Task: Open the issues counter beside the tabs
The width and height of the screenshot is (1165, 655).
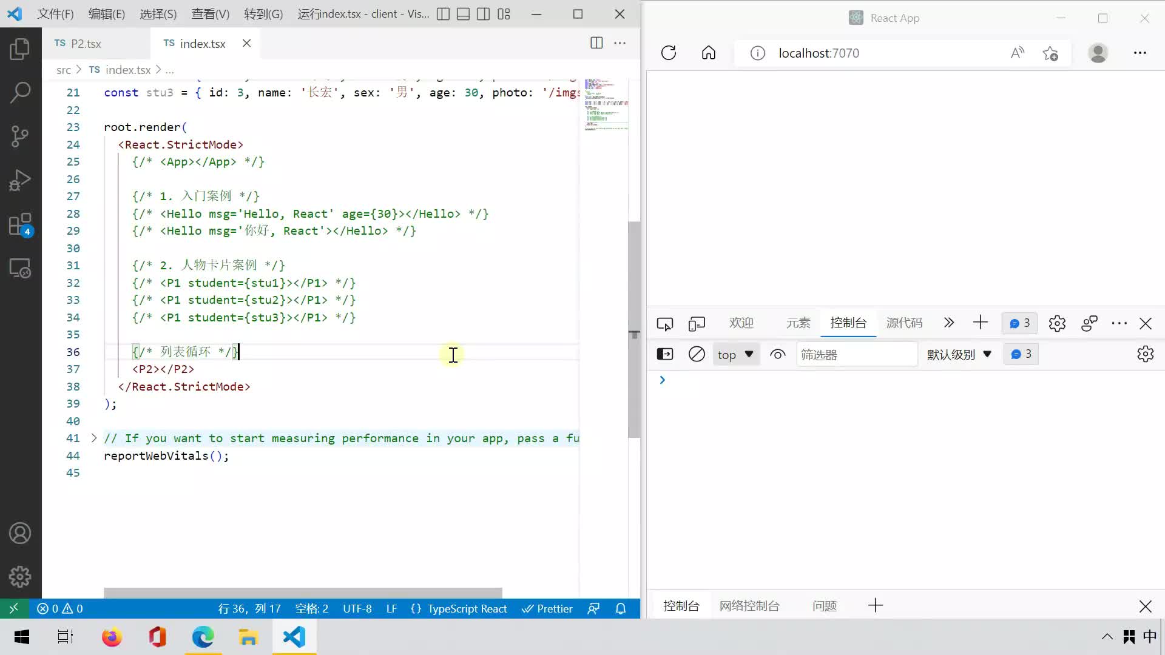Action: [1019, 323]
